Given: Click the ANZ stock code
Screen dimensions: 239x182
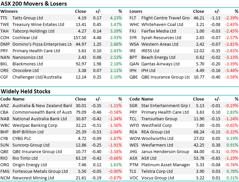Looking at the screenshot, I should coord(5,106).
